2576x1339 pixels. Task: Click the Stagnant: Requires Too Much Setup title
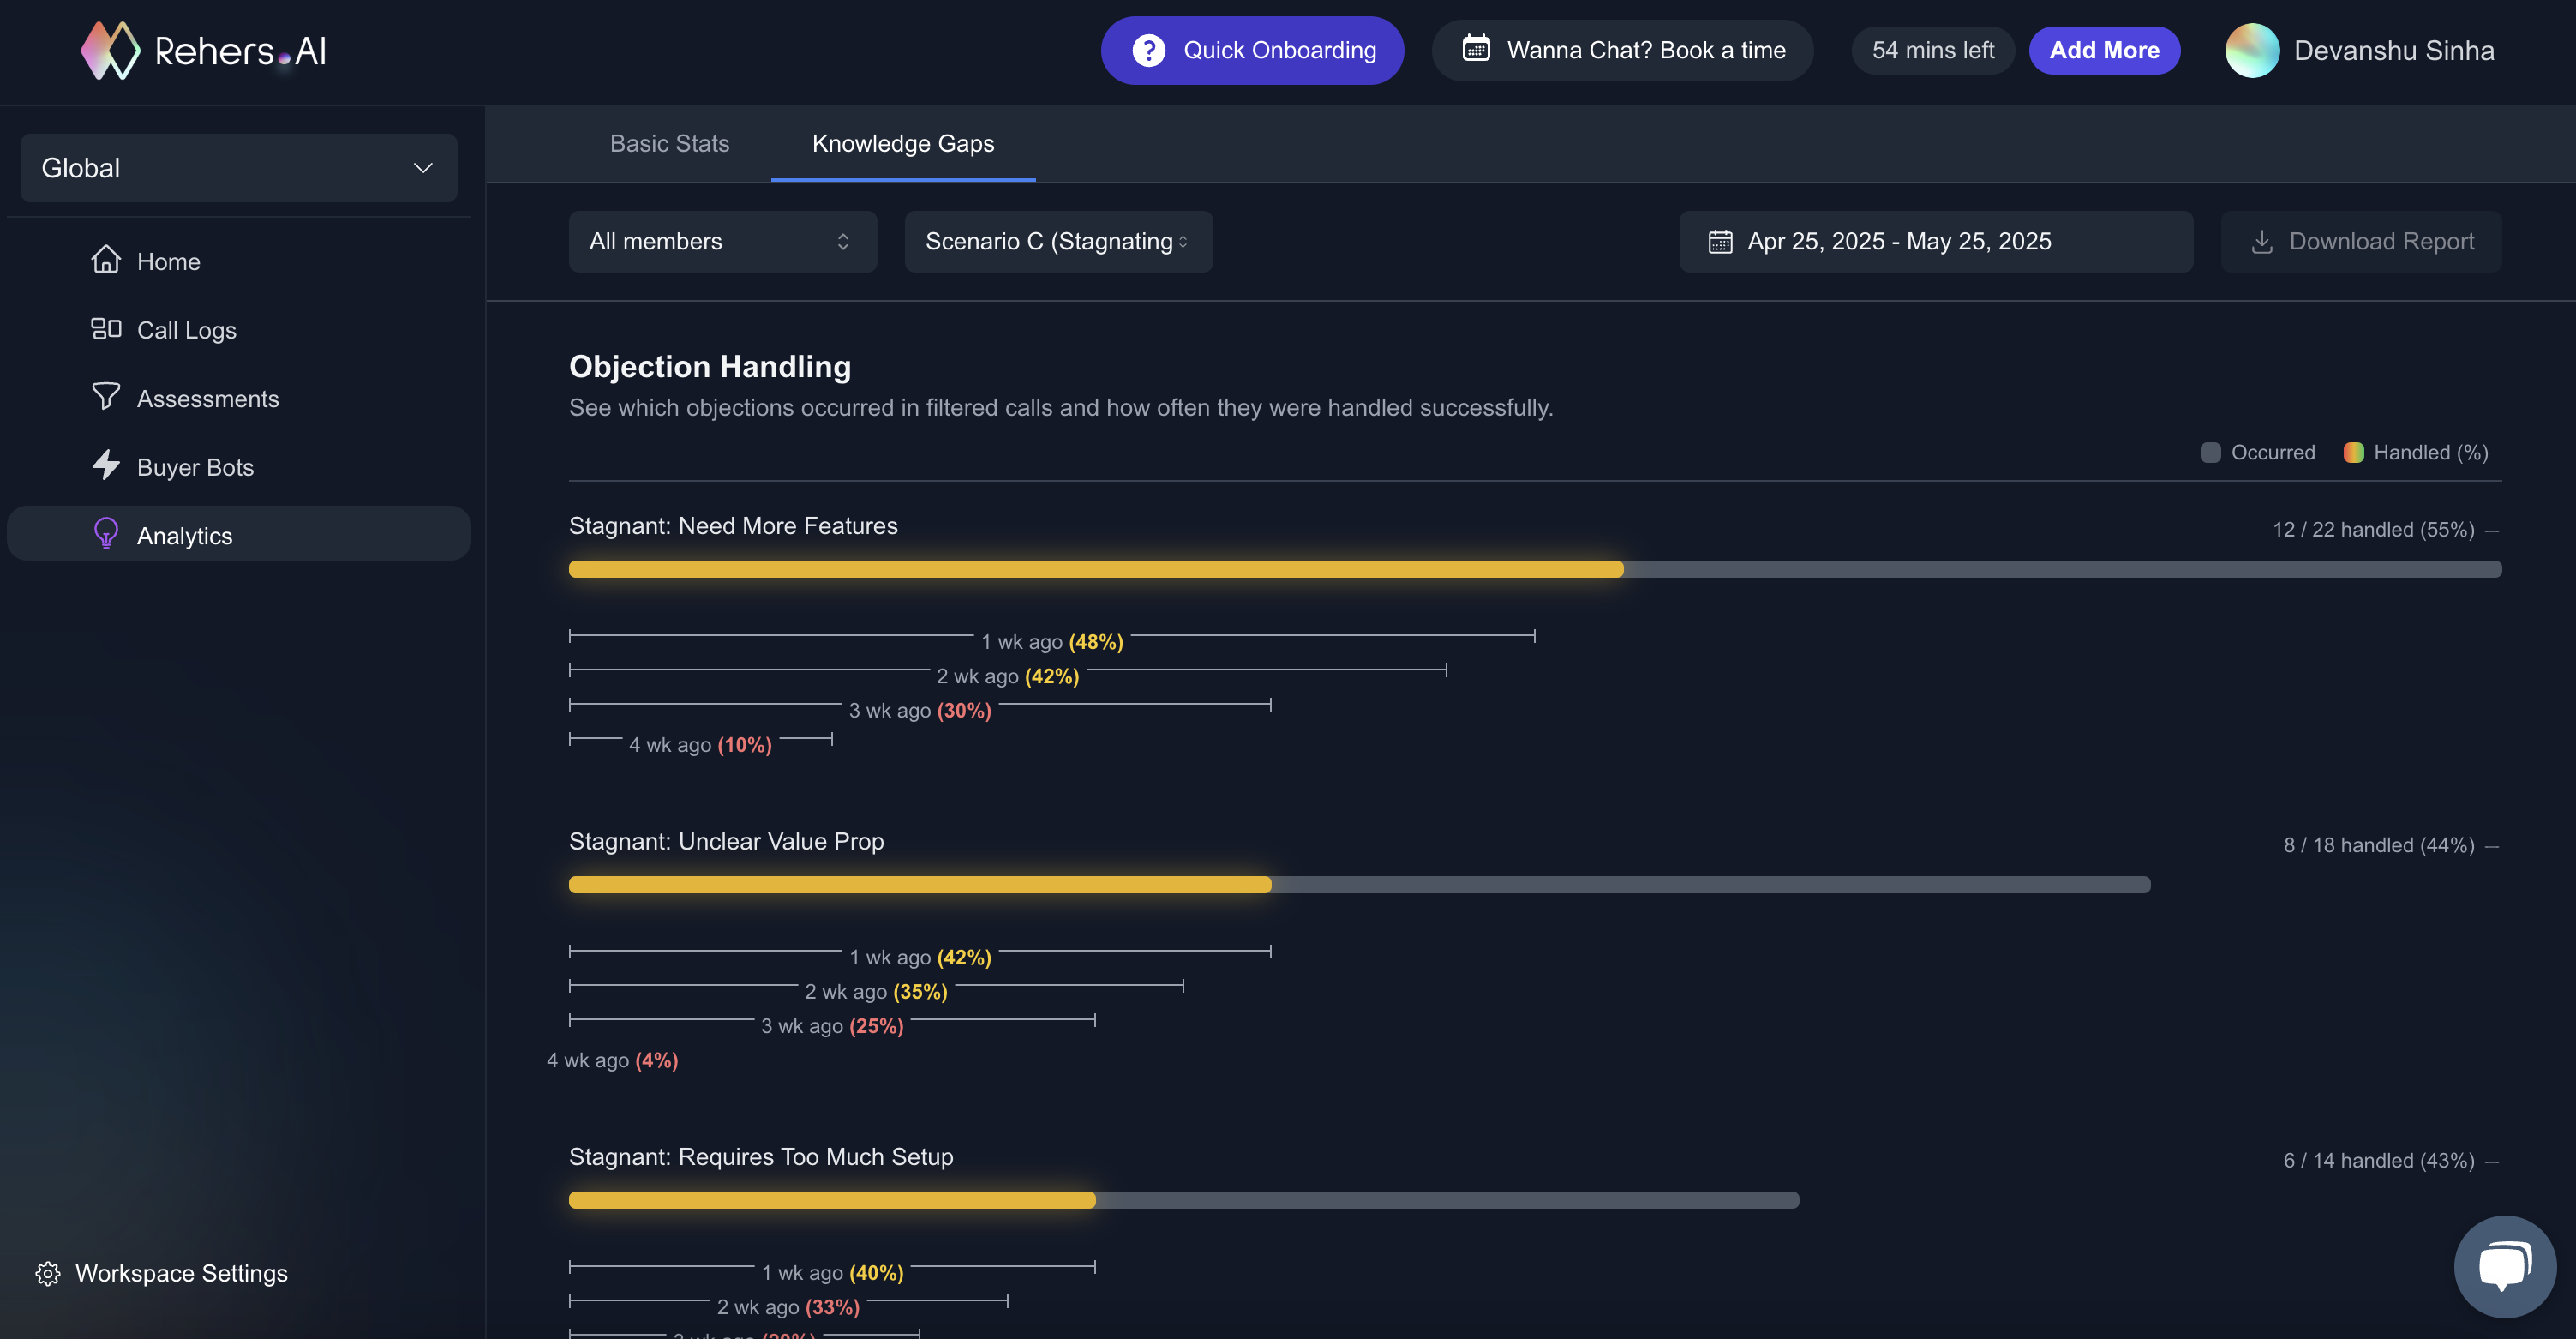click(x=761, y=1157)
